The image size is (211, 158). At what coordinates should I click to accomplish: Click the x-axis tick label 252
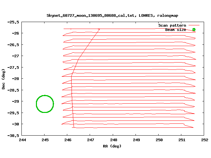205,140
